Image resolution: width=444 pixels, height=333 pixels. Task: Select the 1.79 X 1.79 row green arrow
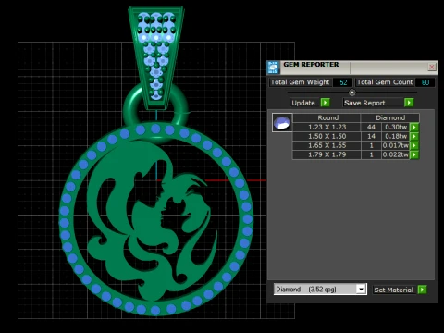(414, 154)
